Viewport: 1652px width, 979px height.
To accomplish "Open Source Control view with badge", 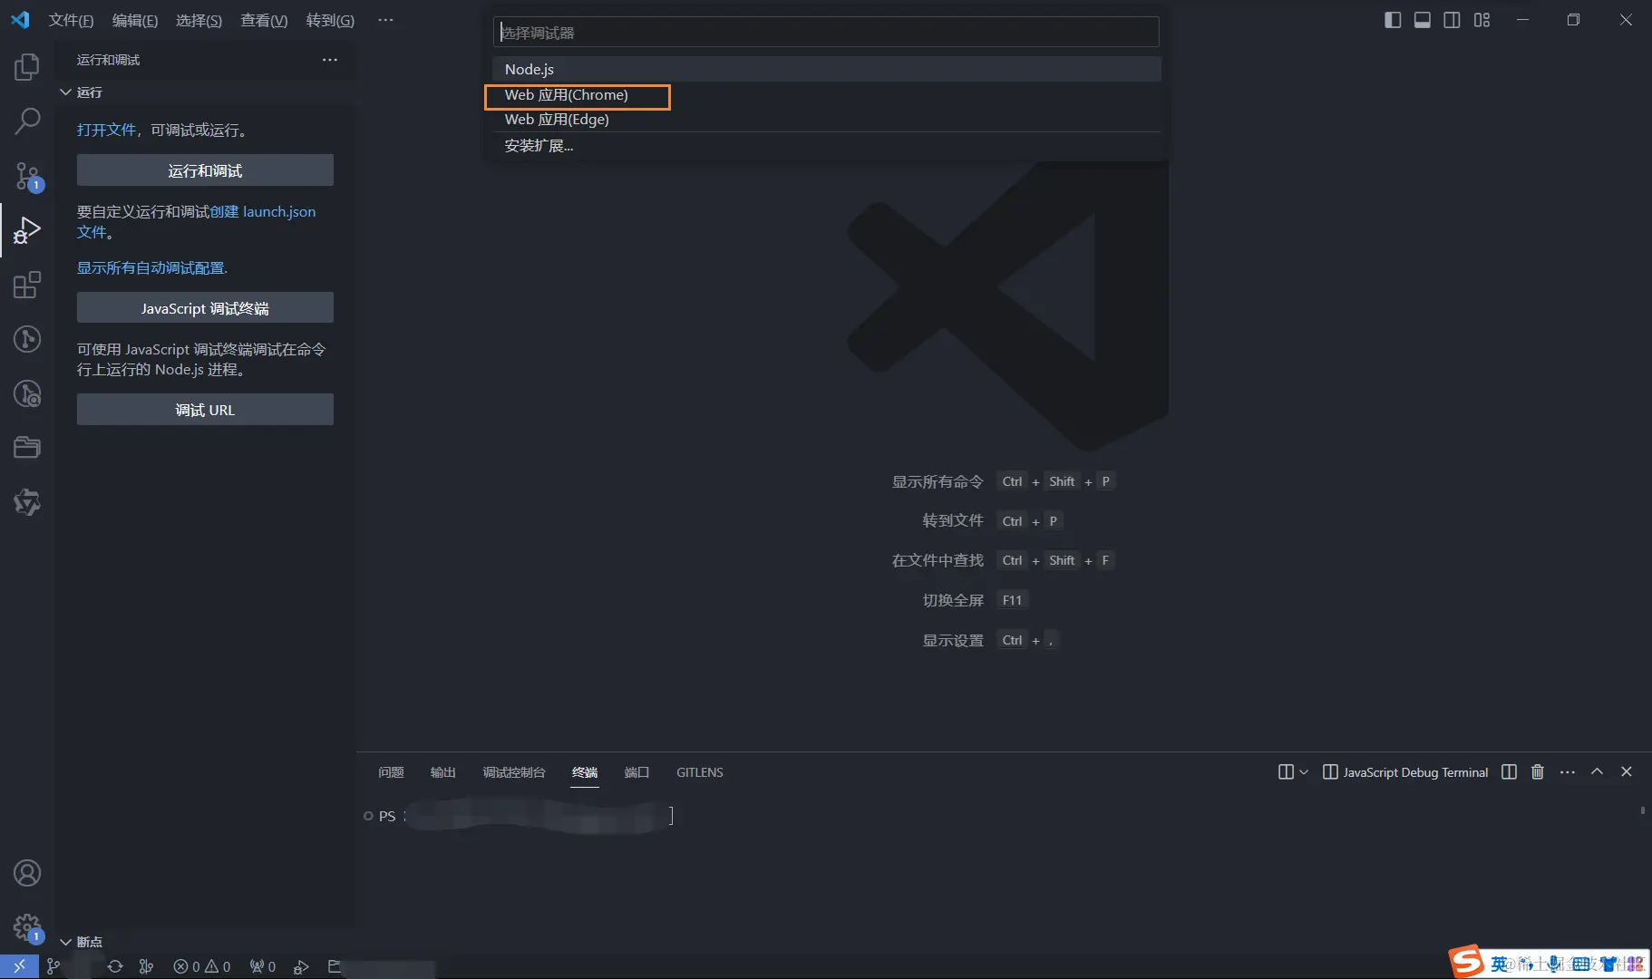I will [x=27, y=176].
